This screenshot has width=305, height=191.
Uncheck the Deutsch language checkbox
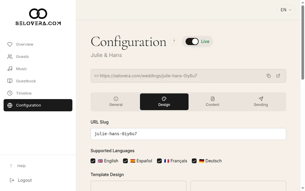[194, 161]
